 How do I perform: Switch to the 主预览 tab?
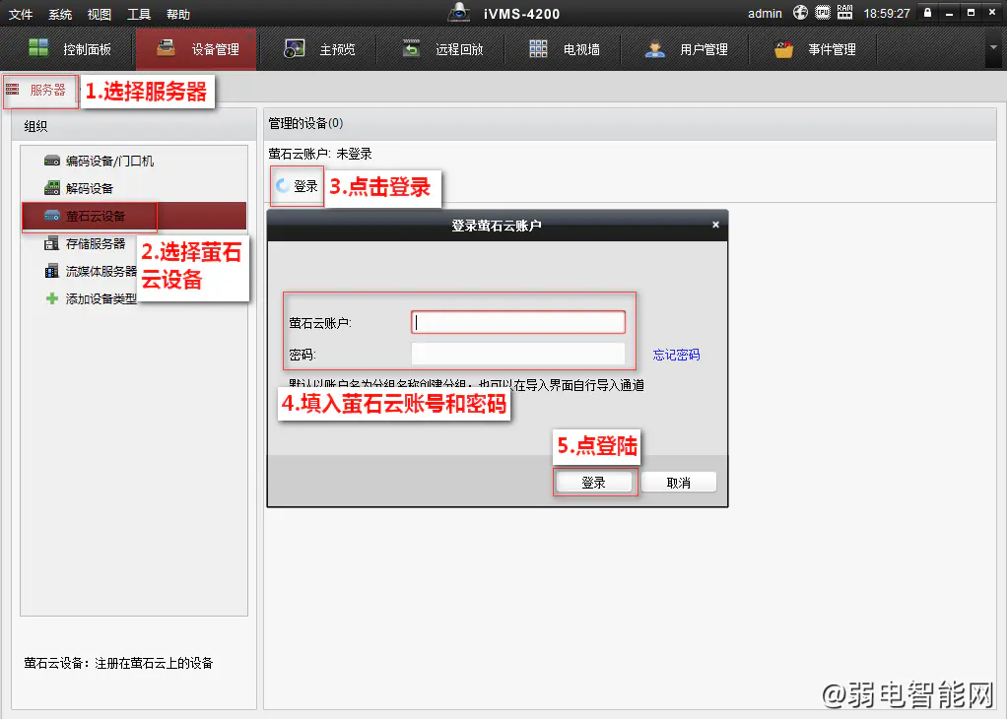(x=319, y=49)
